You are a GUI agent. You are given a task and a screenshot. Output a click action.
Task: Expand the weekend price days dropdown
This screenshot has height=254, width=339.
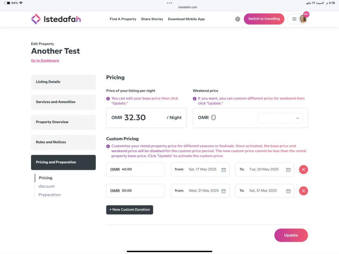point(280,118)
